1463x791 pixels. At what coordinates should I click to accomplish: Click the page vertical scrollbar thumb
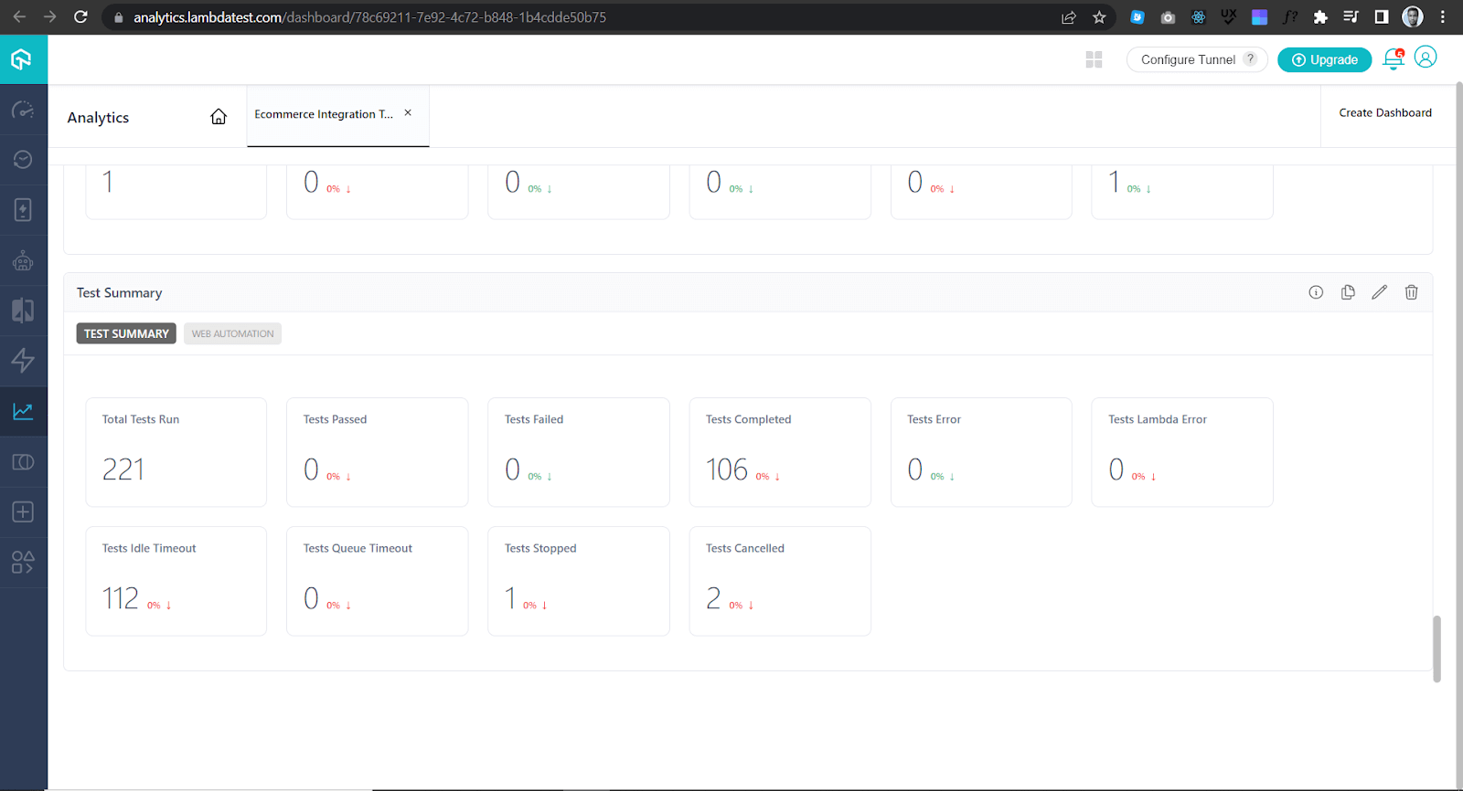(x=1436, y=649)
